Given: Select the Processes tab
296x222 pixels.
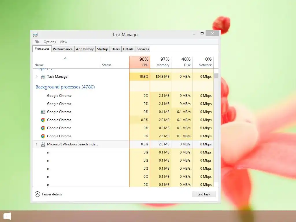Looking at the screenshot, I should (x=42, y=49).
